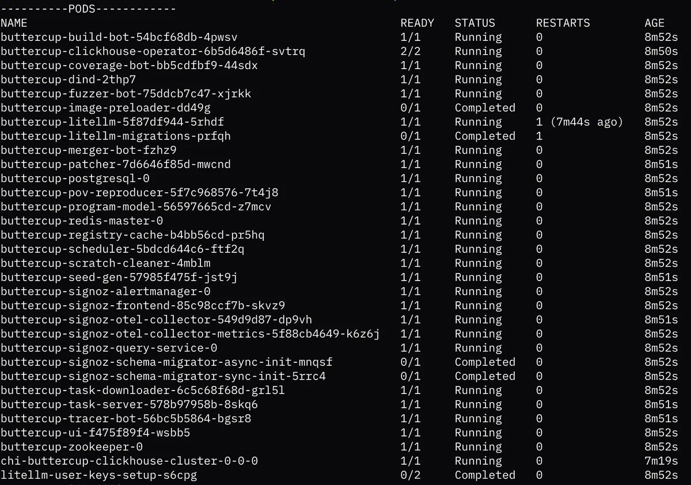Click the buttercup-redis-master-0 pod name
This screenshot has width=691, height=485.
pyautogui.click(x=82, y=221)
